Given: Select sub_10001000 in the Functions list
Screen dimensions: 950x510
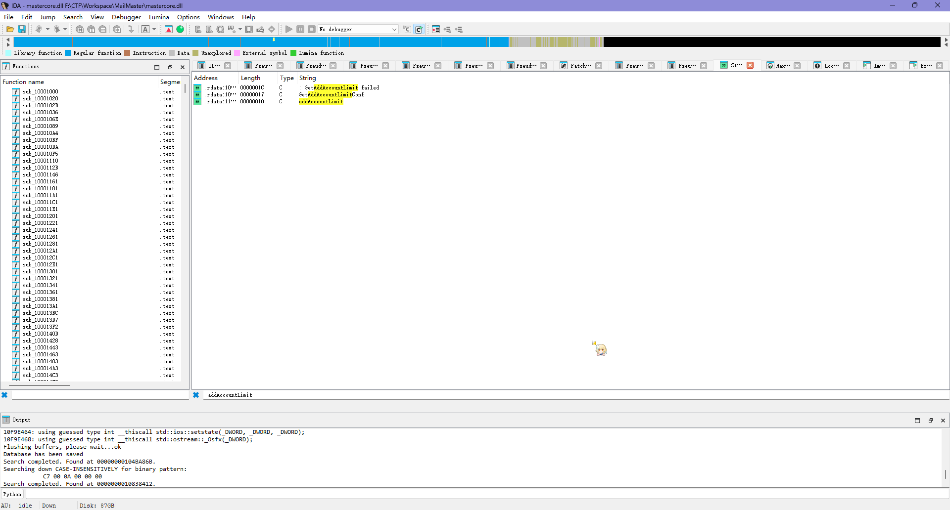Looking at the screenshot, I should [40, 91].
